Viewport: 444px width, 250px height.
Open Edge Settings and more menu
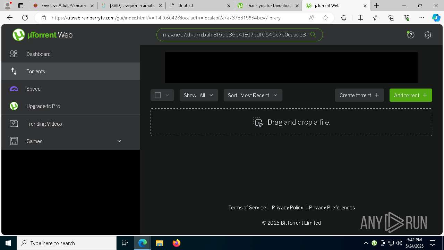(x=422, y=18)
